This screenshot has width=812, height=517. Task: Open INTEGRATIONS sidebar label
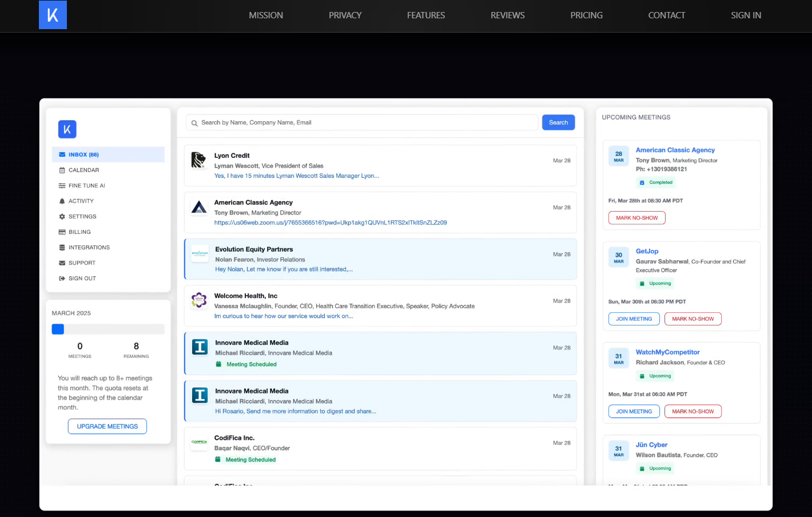(x=89, y=247)
